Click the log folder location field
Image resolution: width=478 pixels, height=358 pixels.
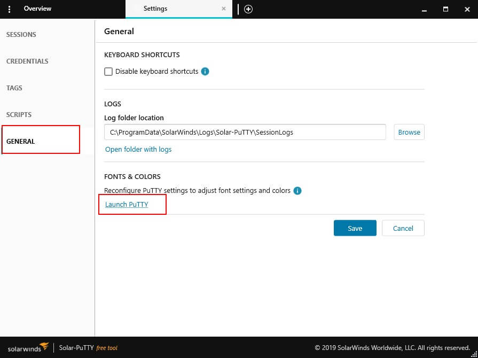coord(245,132)
